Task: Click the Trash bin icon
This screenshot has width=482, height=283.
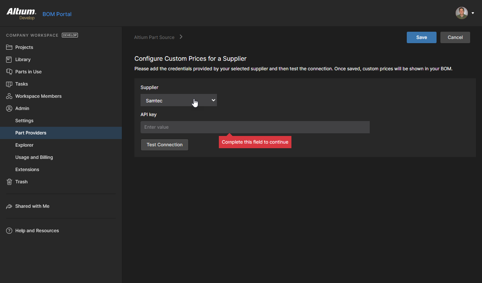Action: point(9,182)
